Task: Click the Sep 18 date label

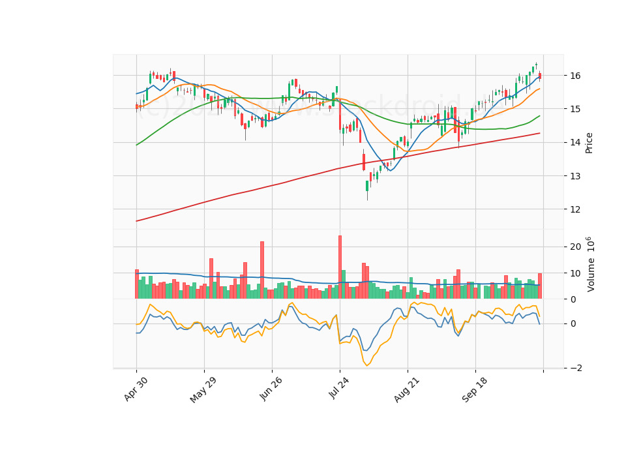Action: (475, 390)
